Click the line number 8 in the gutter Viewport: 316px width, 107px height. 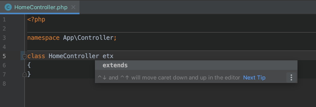[4, 84]
